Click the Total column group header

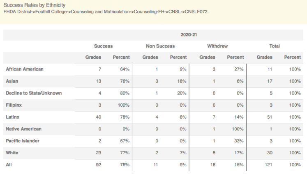[275, 46]
